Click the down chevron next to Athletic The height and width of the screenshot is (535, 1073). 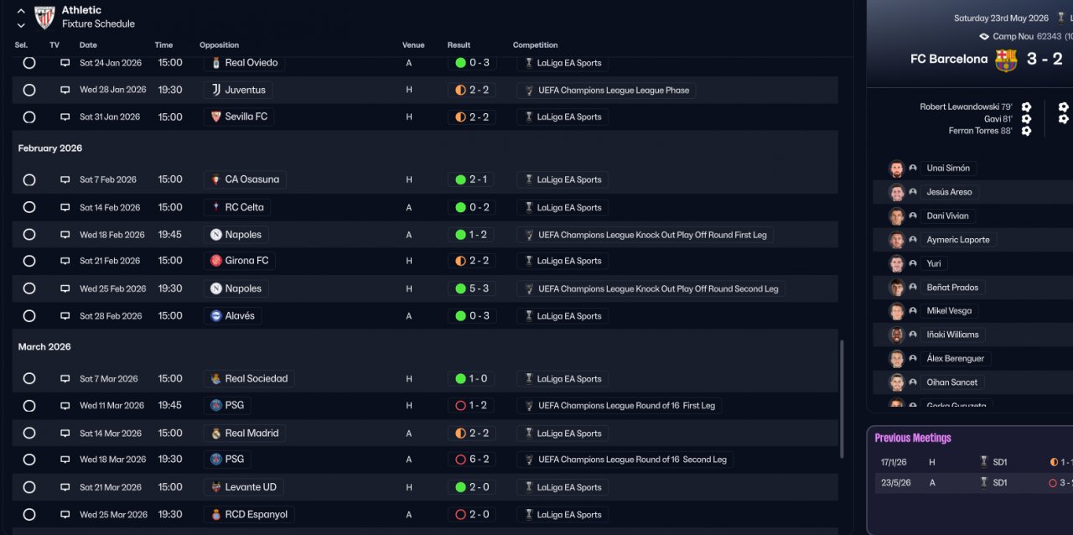[21, 25]
